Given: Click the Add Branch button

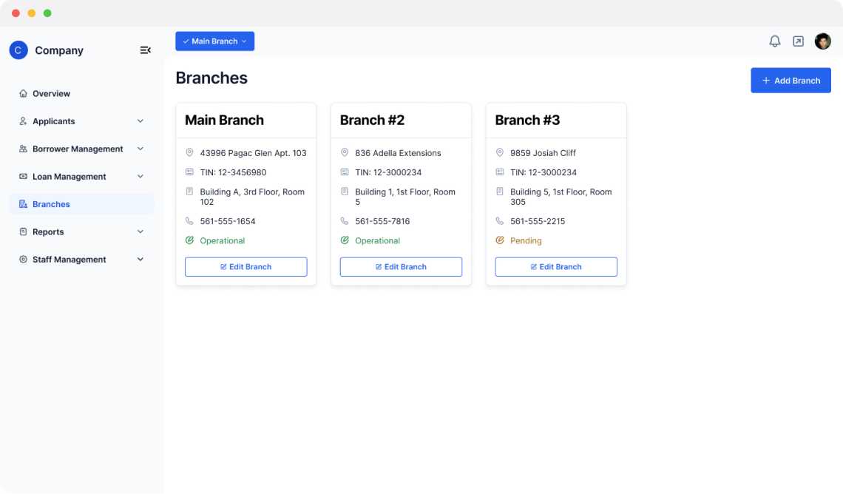Looking at the screenshot, I should [790, 81].
